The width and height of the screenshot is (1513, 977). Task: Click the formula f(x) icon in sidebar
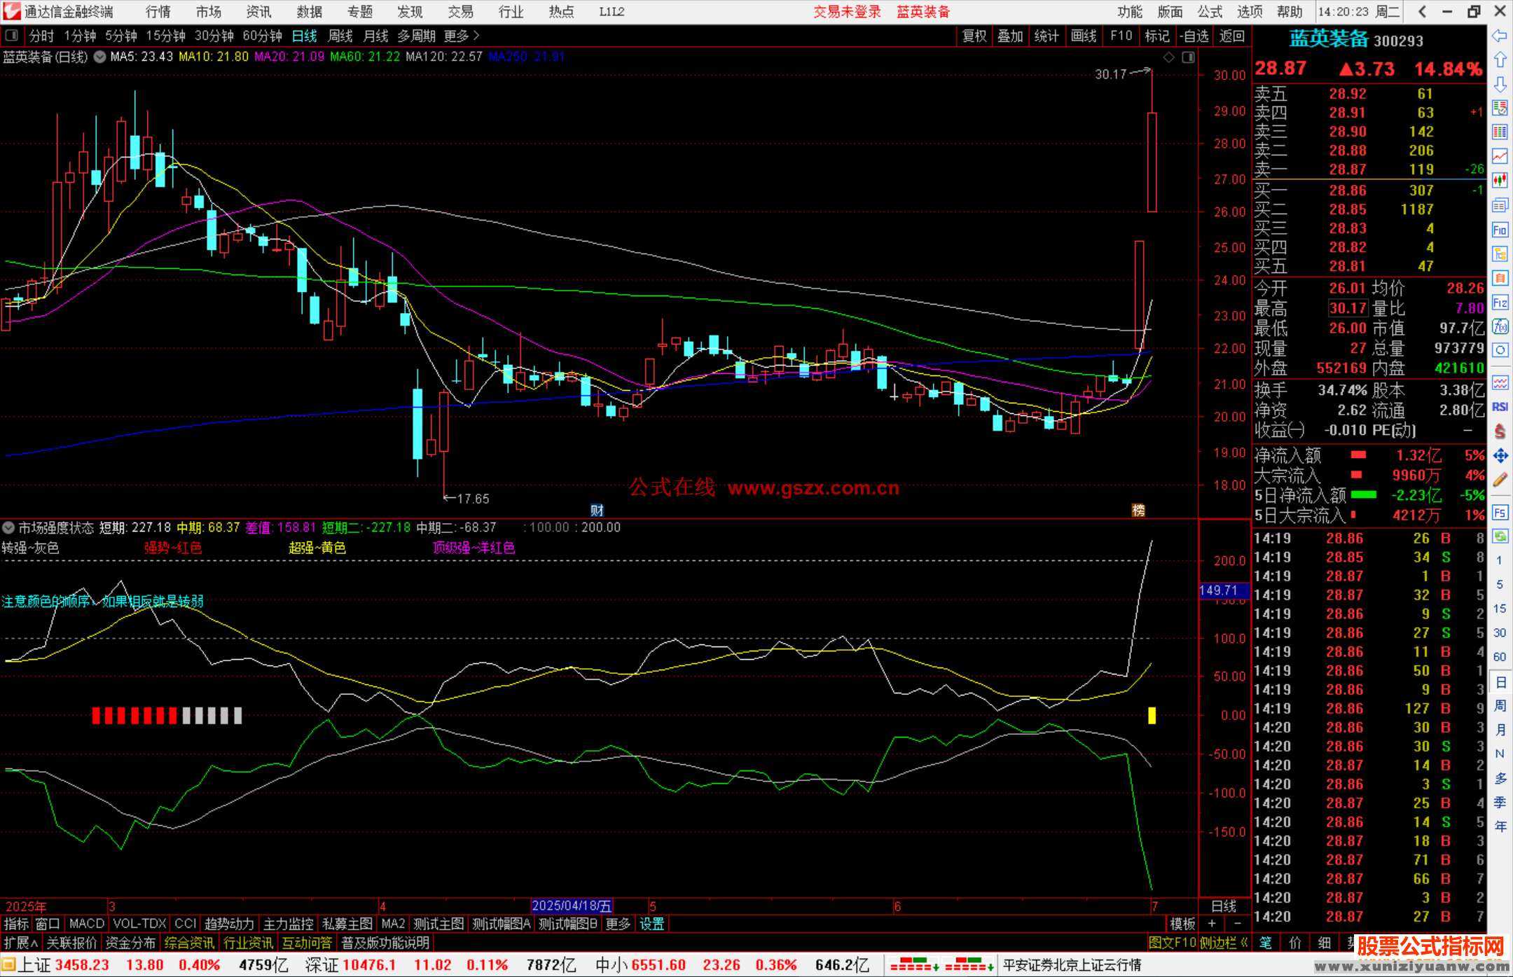click(x=1500, y=326)
